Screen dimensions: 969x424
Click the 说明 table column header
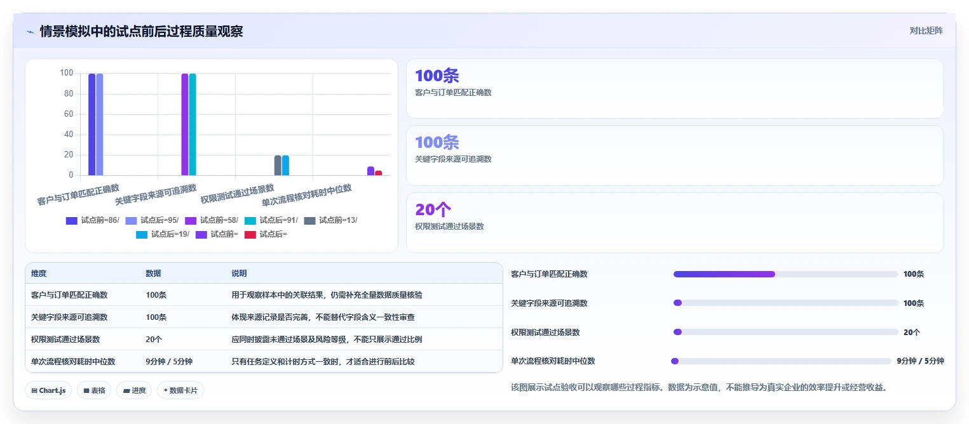click(239, 274)
